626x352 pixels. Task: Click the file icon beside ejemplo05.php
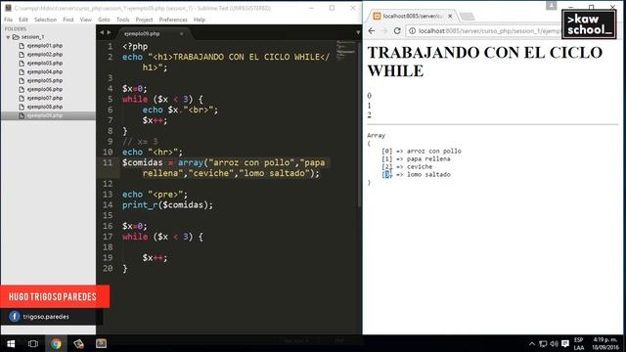coord(22,80)
